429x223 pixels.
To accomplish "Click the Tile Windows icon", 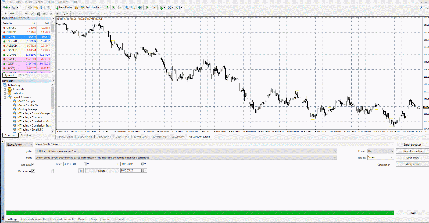I will click(x=140, y=8).
